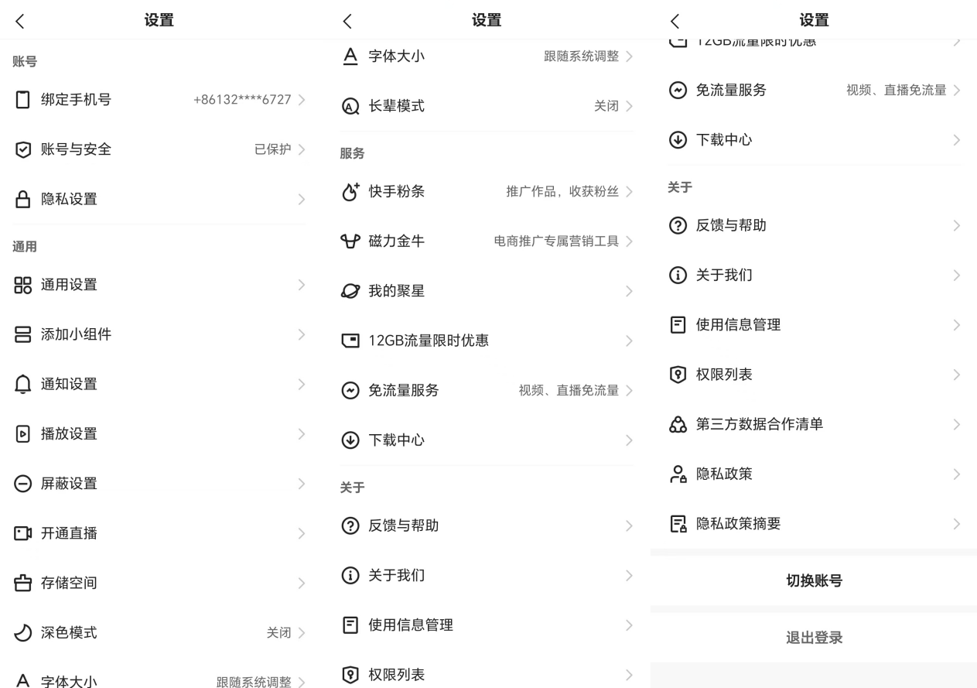Tap the grid icon for 通用设置
This screenshot has width=977, height=688.
pos(21,285)
